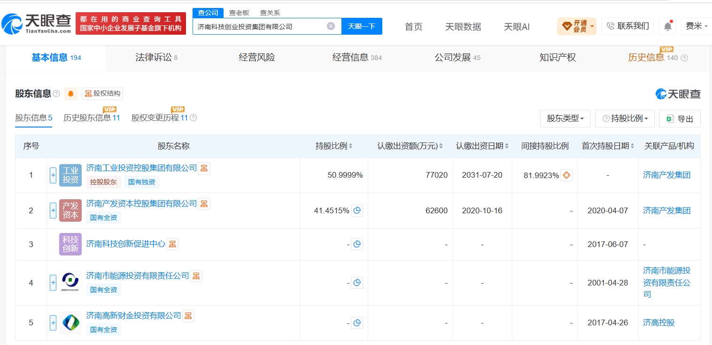Click the 产发资本 company logo tile

coord(70,210)
